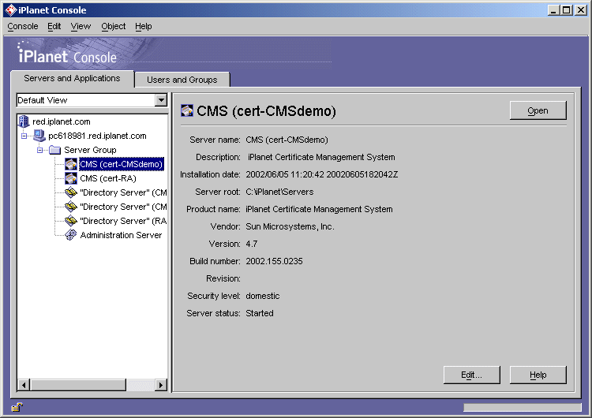Select CMS (cert-RA) in tree
Viewport: 592px width, 418px height.
[108, 178]
